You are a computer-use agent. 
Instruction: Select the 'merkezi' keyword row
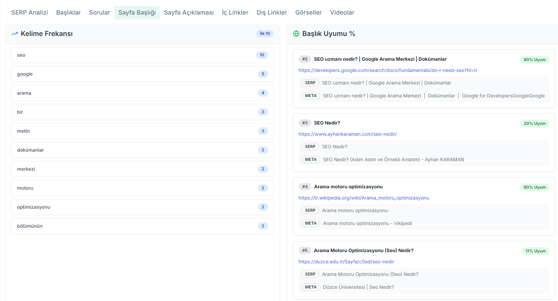pyautogui.click(x=143, y=169)
